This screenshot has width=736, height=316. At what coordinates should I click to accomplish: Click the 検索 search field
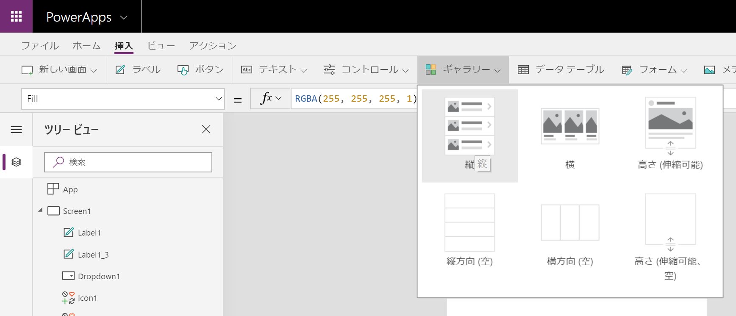pos(128,162)
